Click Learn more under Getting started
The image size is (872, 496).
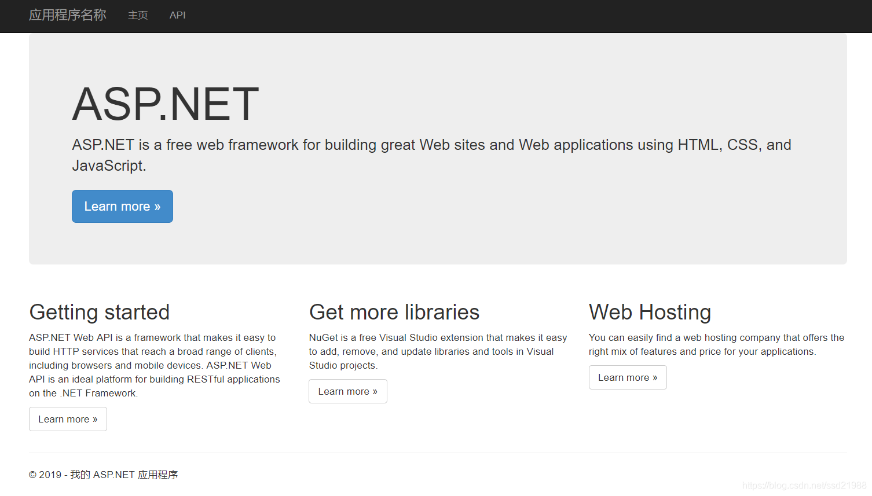(x=68, y=419)
